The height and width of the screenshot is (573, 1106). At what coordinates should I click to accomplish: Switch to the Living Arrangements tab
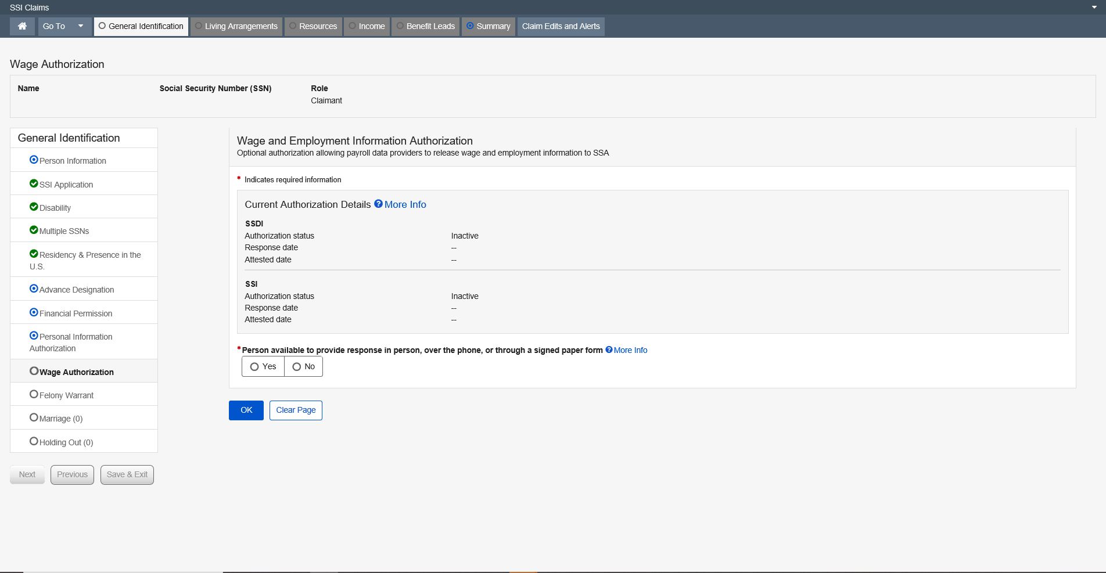236,26
